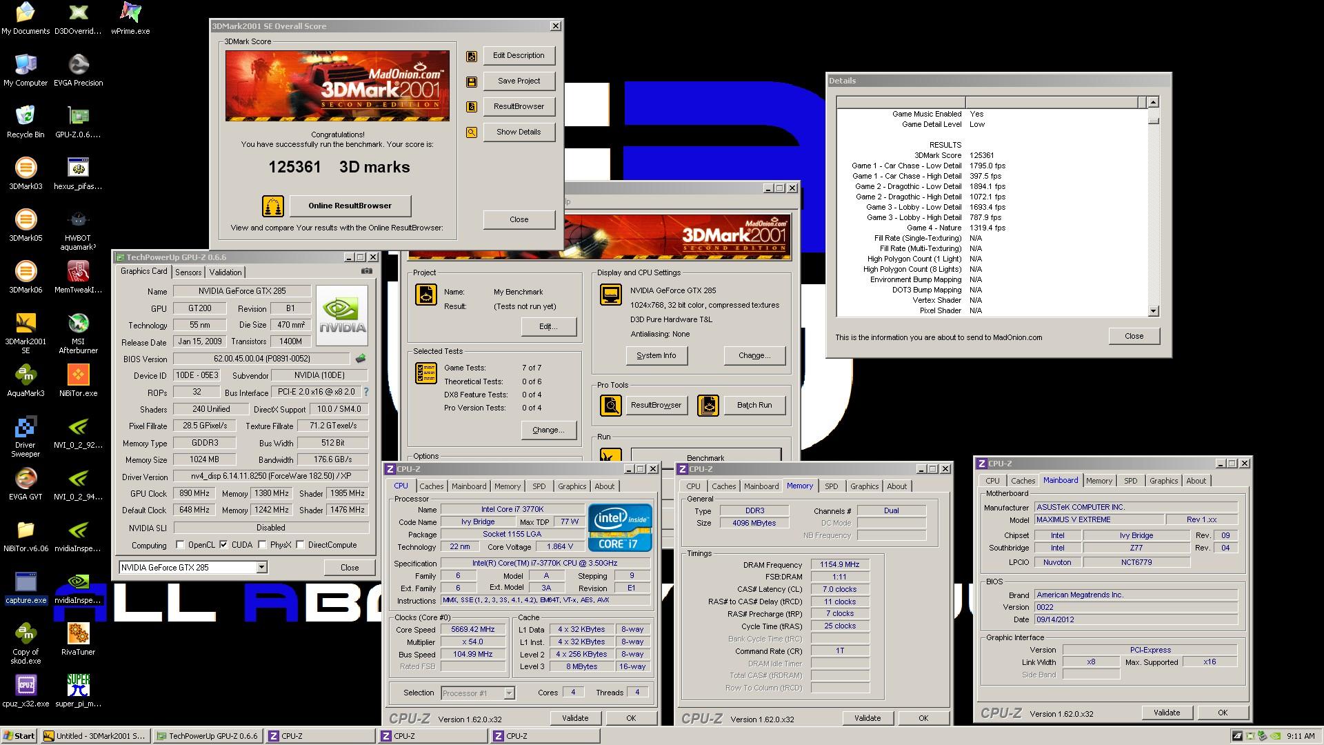
Task: Open the 3DMark05 desktop shortcut
Action: click(26, 226)
